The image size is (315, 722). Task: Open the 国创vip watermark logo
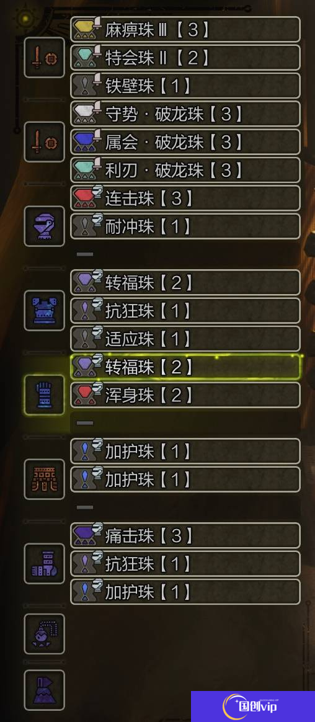click(253, 706)
